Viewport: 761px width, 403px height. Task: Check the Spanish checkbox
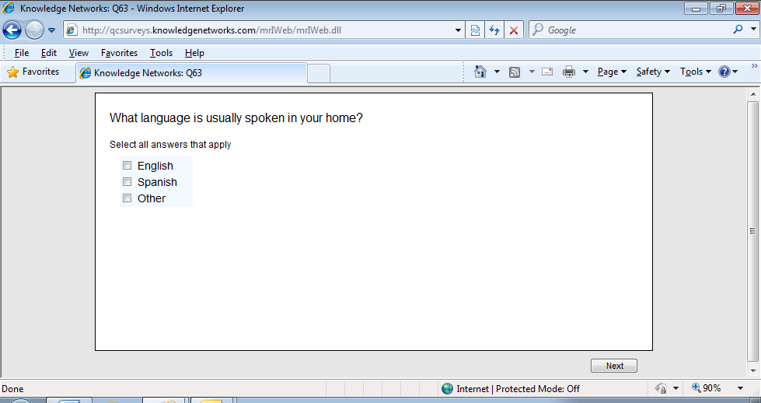coord(127,181)
